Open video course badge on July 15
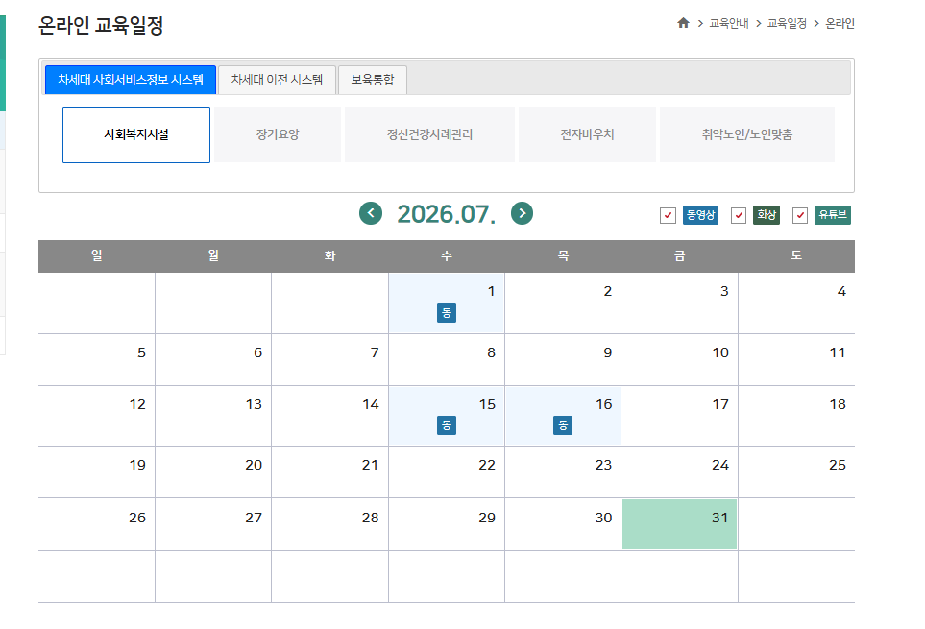 447,425
